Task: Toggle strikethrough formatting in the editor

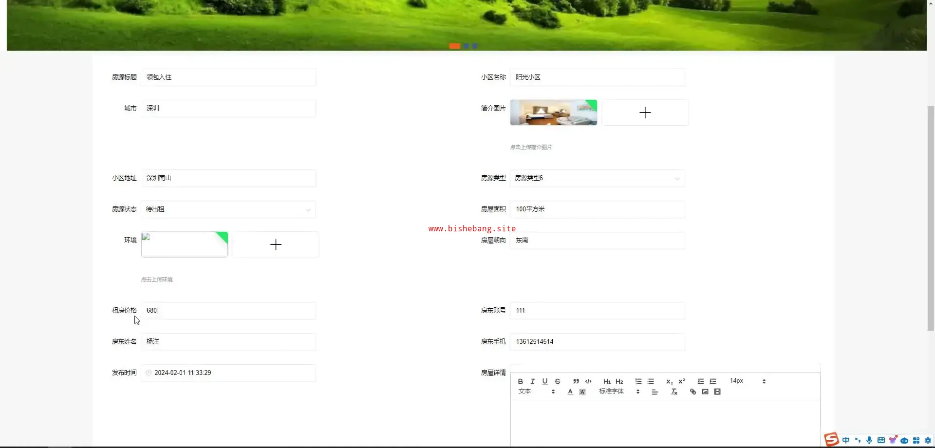Action: point(558,382)
